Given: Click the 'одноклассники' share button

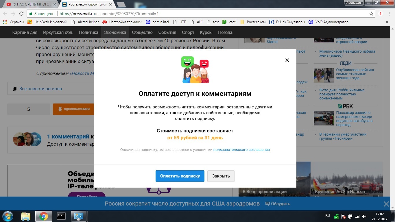Looking at the screenshot, I should [x=73, y=109].
